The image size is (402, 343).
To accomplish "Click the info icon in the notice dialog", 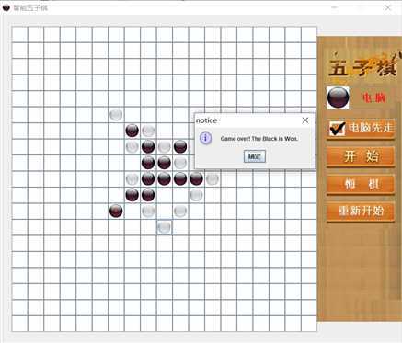I will [x=206, y=138].
